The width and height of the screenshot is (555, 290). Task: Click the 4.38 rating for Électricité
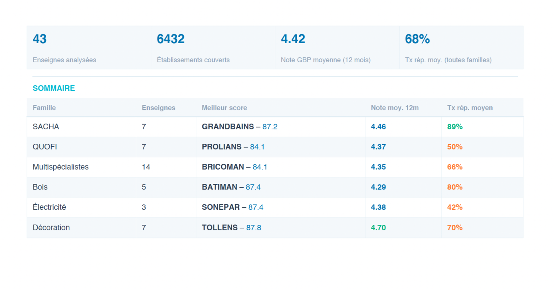378,207
